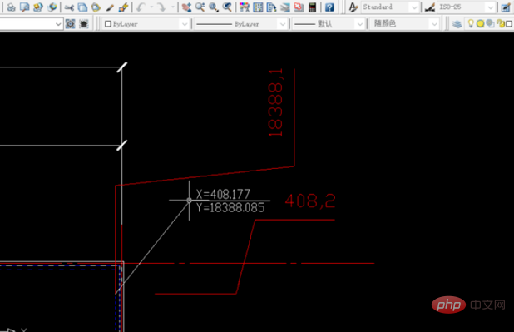Open Text Style manager icon
514x332 pixels.
353,7
